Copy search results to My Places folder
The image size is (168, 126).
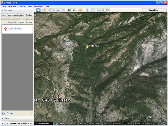click(4, 113)
